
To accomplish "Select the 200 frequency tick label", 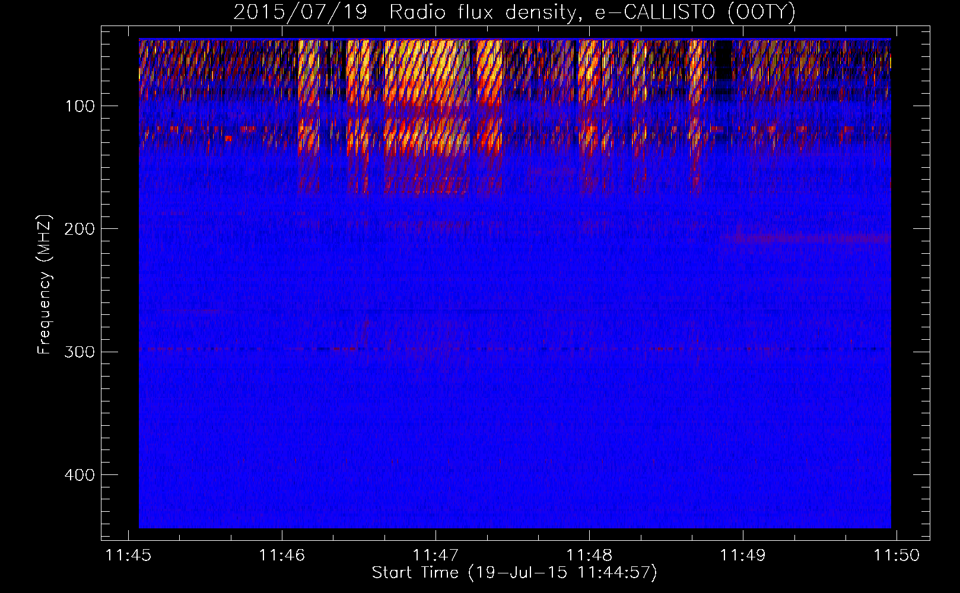I will 79,229.
